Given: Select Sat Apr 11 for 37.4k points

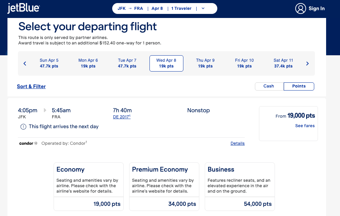Looking at the screenshot, I should pos(283,63).
